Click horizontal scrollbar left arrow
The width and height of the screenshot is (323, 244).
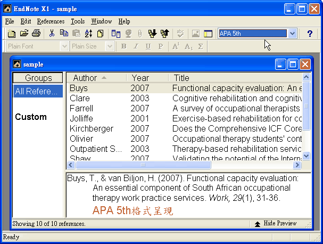click(71, 165)
